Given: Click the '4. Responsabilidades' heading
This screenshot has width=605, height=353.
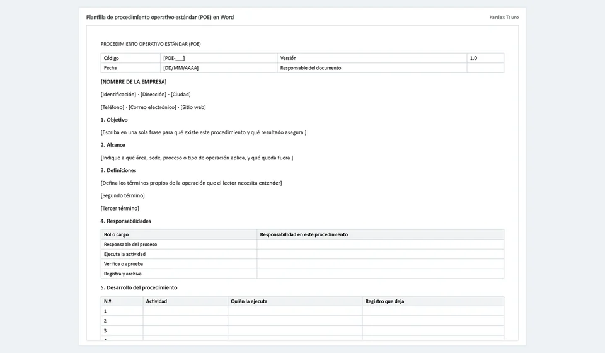Looking at the screenshot, I should pyautogui.click(x=125, y=221).
